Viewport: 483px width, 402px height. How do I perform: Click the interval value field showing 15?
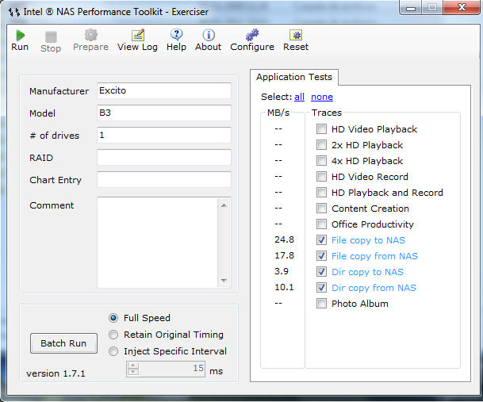[x=171, y=369]
